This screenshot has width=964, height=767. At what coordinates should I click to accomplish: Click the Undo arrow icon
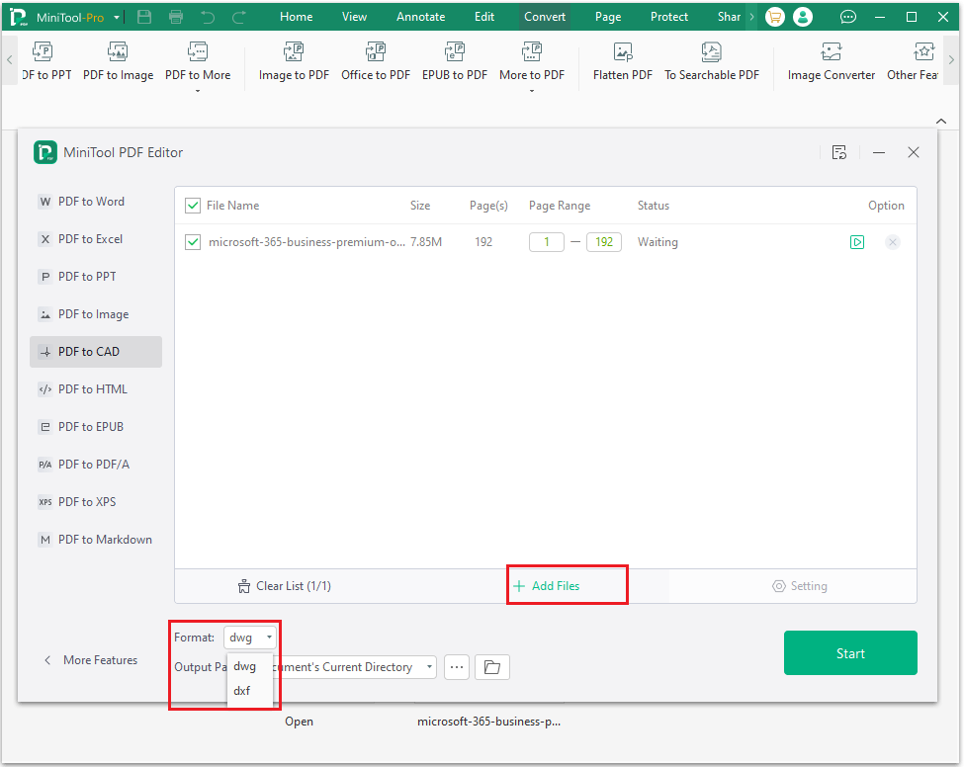click(208, 17)
